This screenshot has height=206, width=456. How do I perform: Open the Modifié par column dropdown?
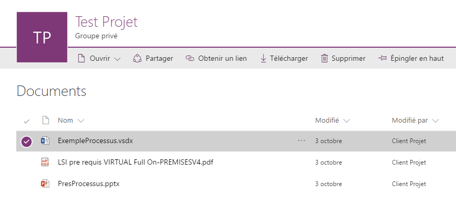436,121
